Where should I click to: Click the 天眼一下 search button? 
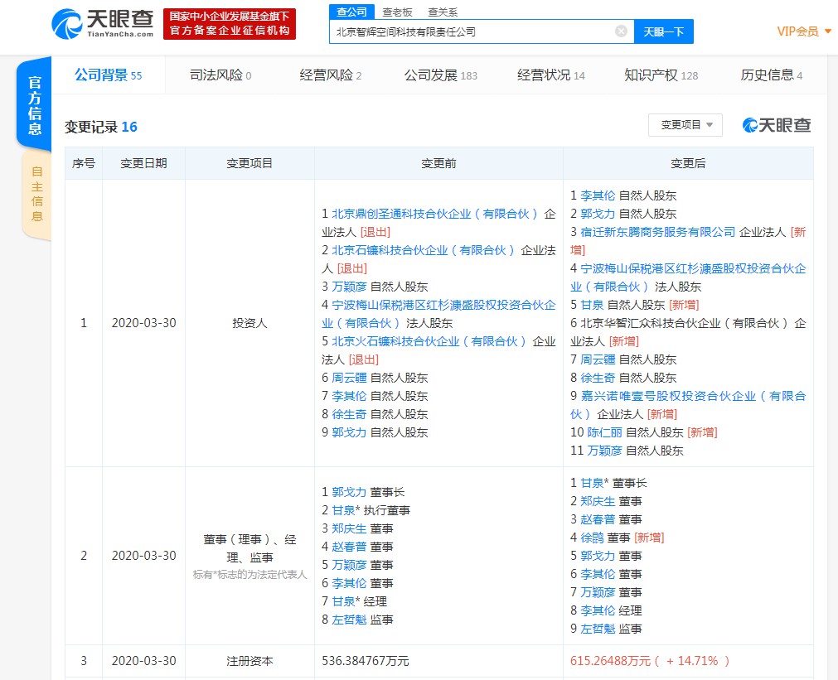pos(663,31)
